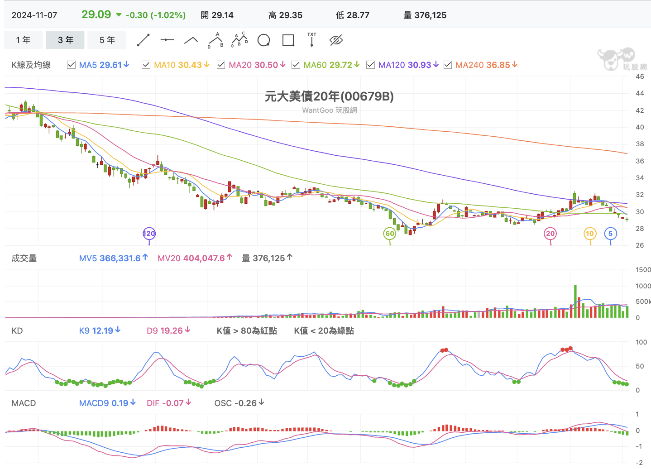Click the K值 > 80為紅點 legend
Image resolution: width=651 pixels, height=469 pixels.
247,331
